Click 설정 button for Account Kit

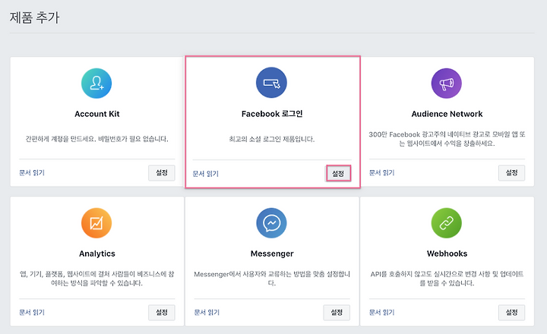(x=162, y=173)
